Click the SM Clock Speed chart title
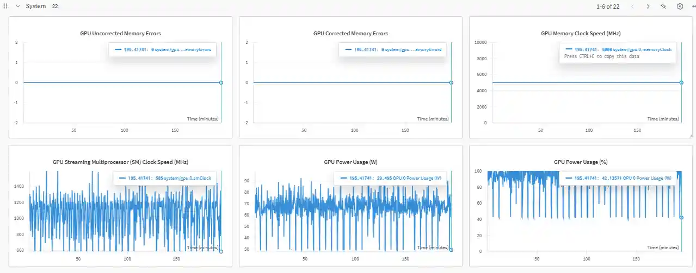The width and height of the screenshot is (696, 273). point(120,162)
